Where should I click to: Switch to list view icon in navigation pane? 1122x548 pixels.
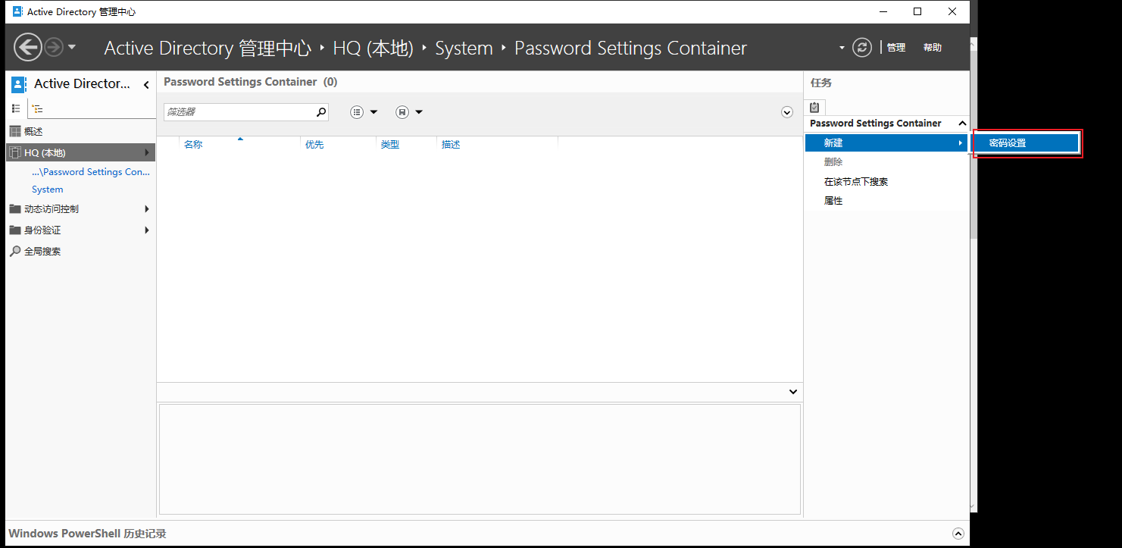(x=16, y=109)
